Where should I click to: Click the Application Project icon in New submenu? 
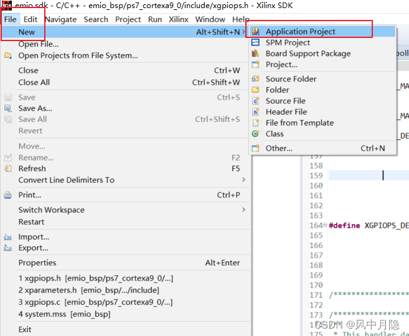255,31
